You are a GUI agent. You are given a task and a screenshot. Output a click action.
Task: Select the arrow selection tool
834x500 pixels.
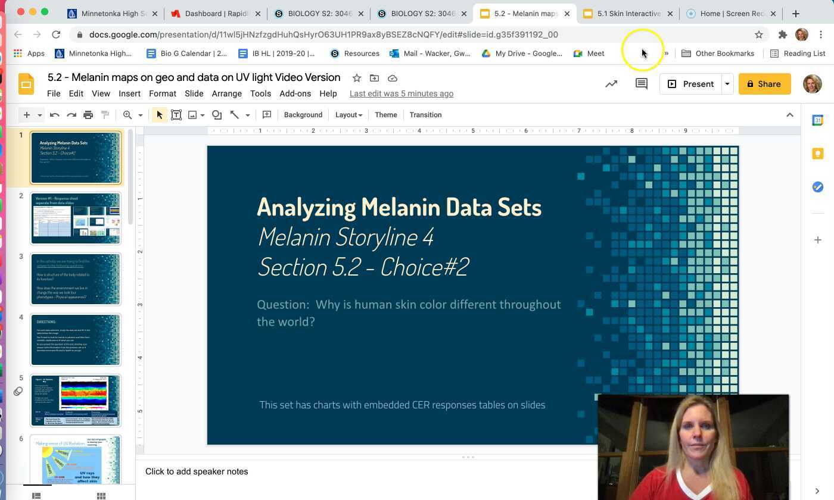(x=158, y=114)
